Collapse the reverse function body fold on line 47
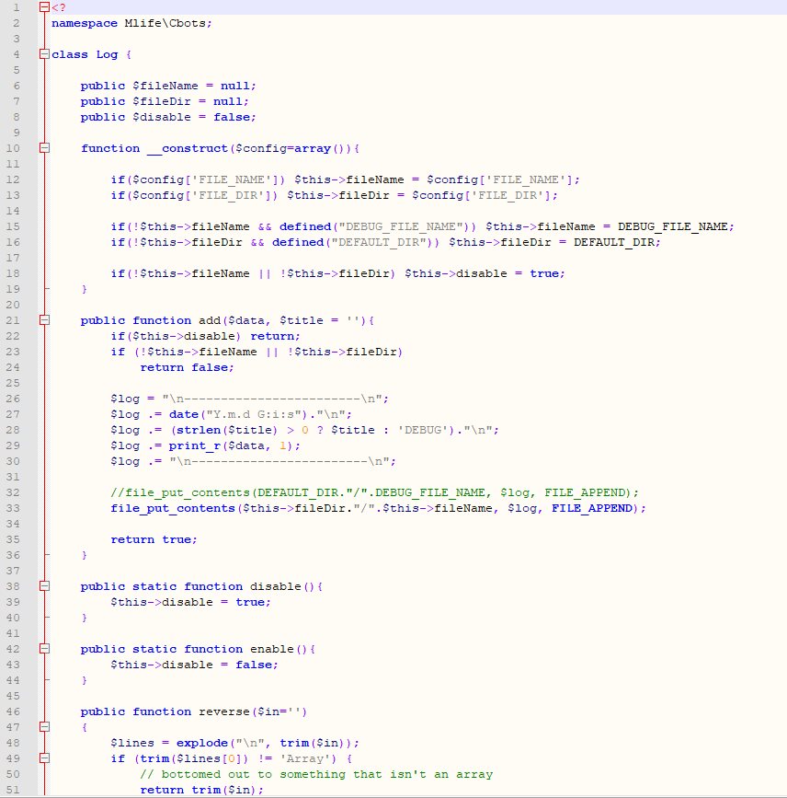The width and height of the screenshot is (787, 798). [x=45, y=727]
